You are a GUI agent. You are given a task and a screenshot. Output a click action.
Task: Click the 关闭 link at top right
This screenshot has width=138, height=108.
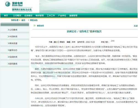coord(136,26)
